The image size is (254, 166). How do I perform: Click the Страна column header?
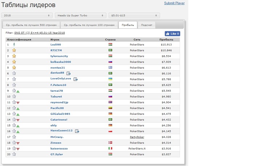[x=110, y=39]
